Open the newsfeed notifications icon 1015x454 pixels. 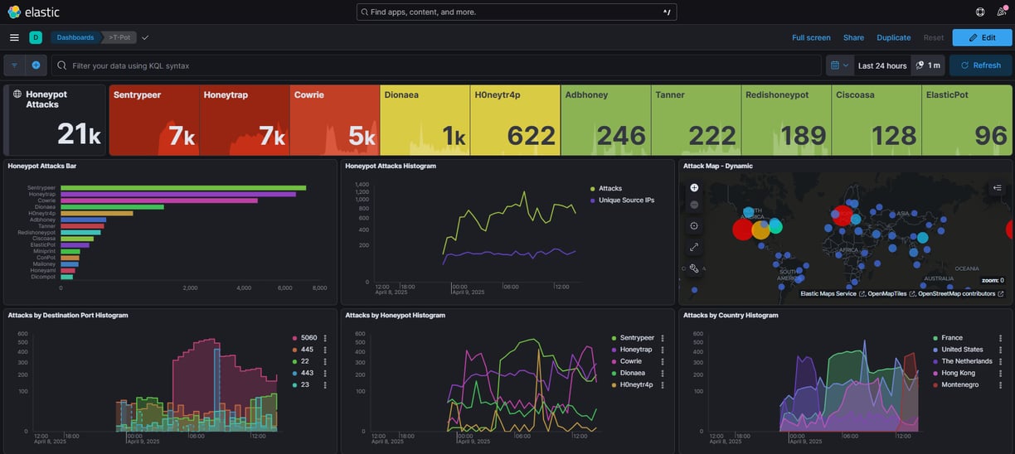click(1001, 12)
